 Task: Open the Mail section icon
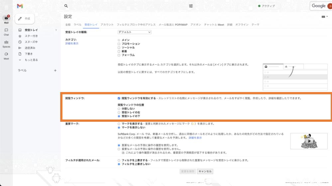[6, 18]
